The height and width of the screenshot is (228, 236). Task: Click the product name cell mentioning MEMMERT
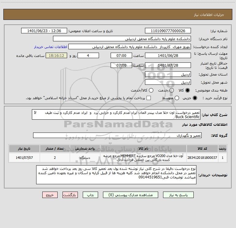(143, 158)
